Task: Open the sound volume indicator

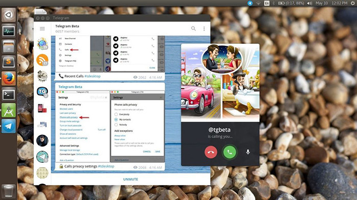Action: [x=310, y=3]
